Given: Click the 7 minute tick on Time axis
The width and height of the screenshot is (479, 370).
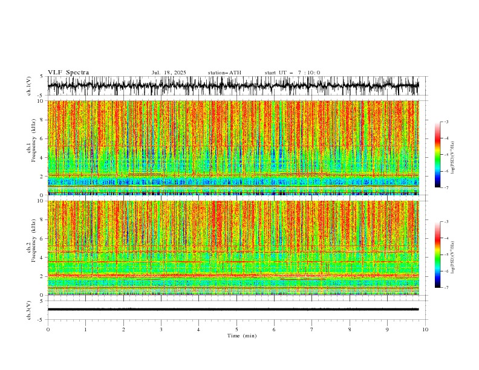Looking at the screenshot, I should pos(311,329).
